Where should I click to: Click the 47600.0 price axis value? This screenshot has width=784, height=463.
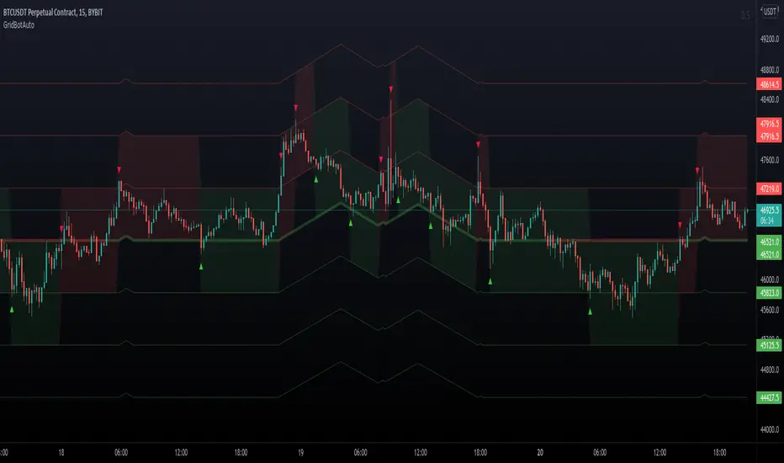tap(770, 160)
